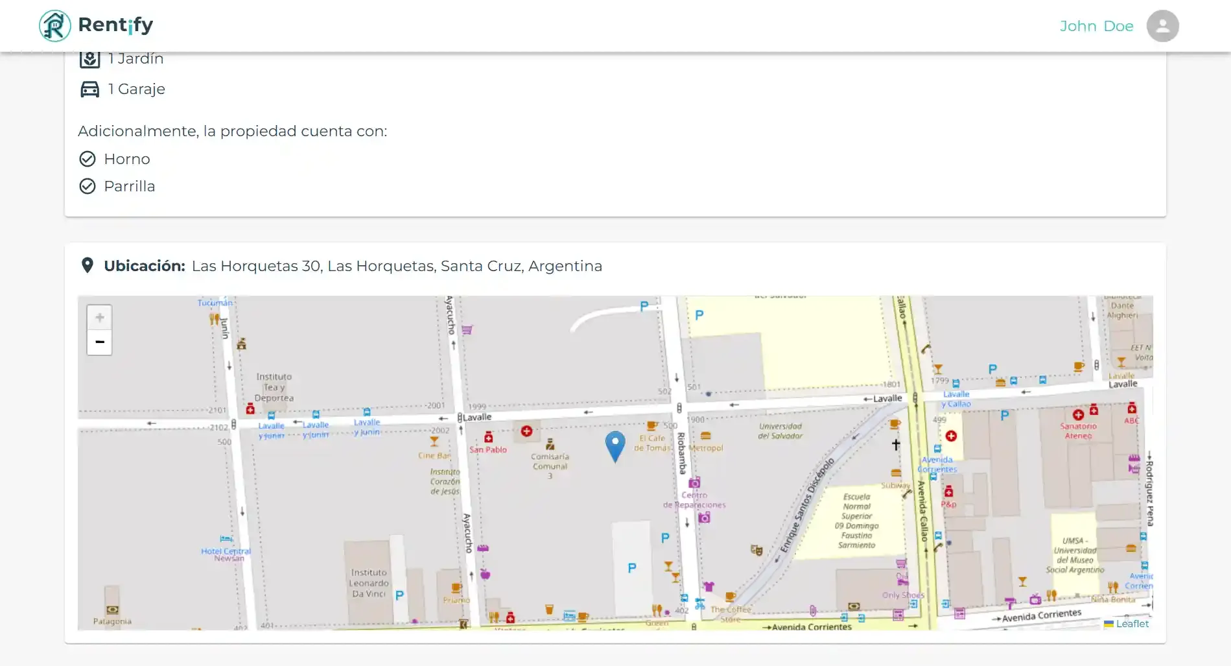The image size is (1231, 666).
Task: Select the blue location marker on map
Action: 615,447
